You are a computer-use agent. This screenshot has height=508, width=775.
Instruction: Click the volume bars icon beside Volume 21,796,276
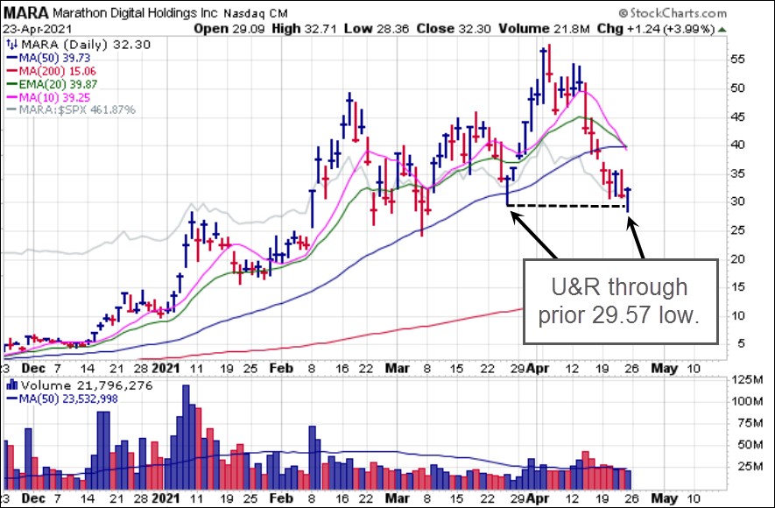click(11, 385)
